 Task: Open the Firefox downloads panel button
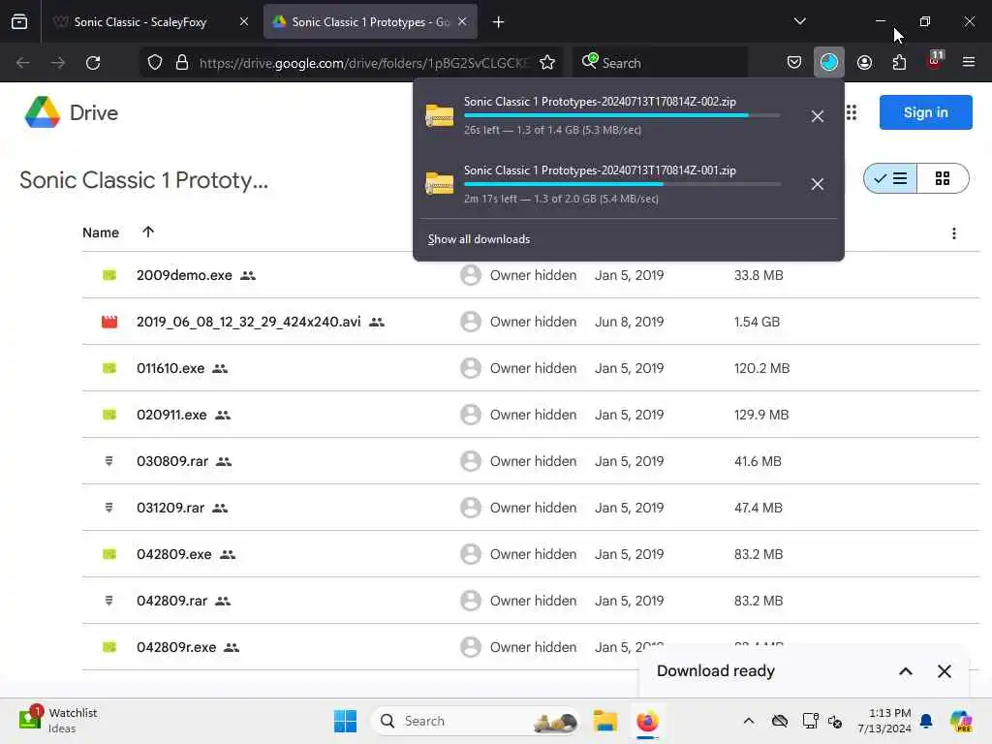click(829, 62)
